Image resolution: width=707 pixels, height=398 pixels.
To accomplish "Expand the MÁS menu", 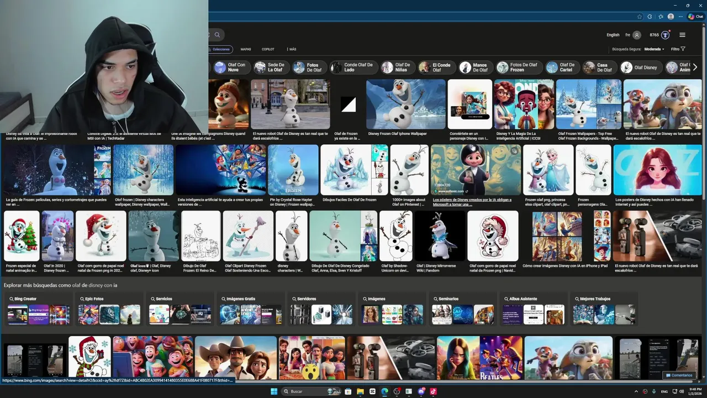I will point(292,49).
